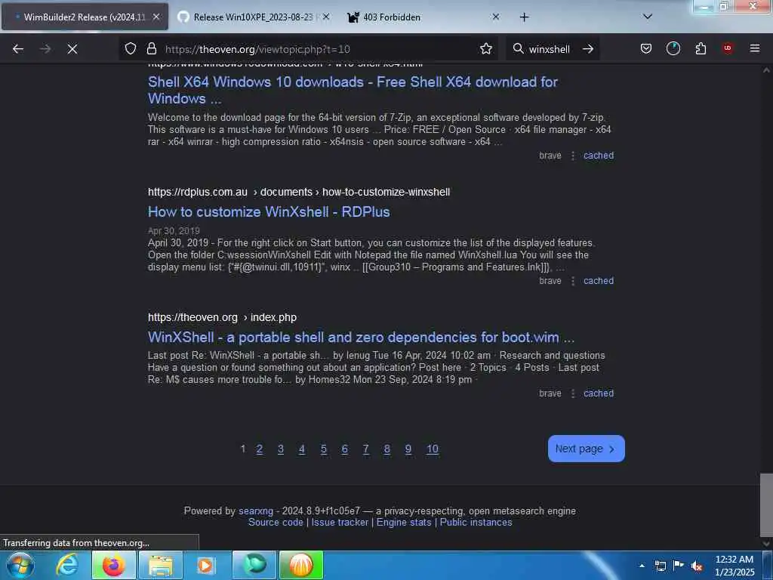Open the media player taskbar icon
Viewport: 773px width, 580px height.
point(205,565)
